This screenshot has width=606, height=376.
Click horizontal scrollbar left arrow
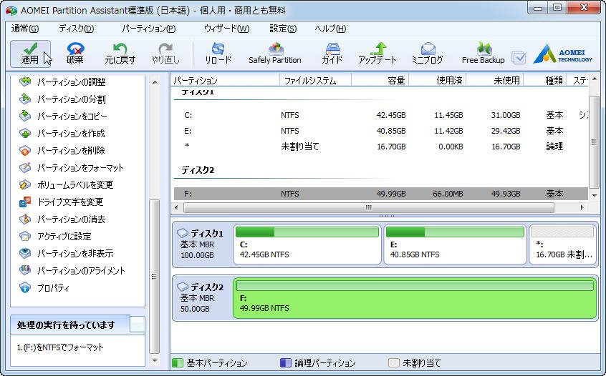(177, 207)
